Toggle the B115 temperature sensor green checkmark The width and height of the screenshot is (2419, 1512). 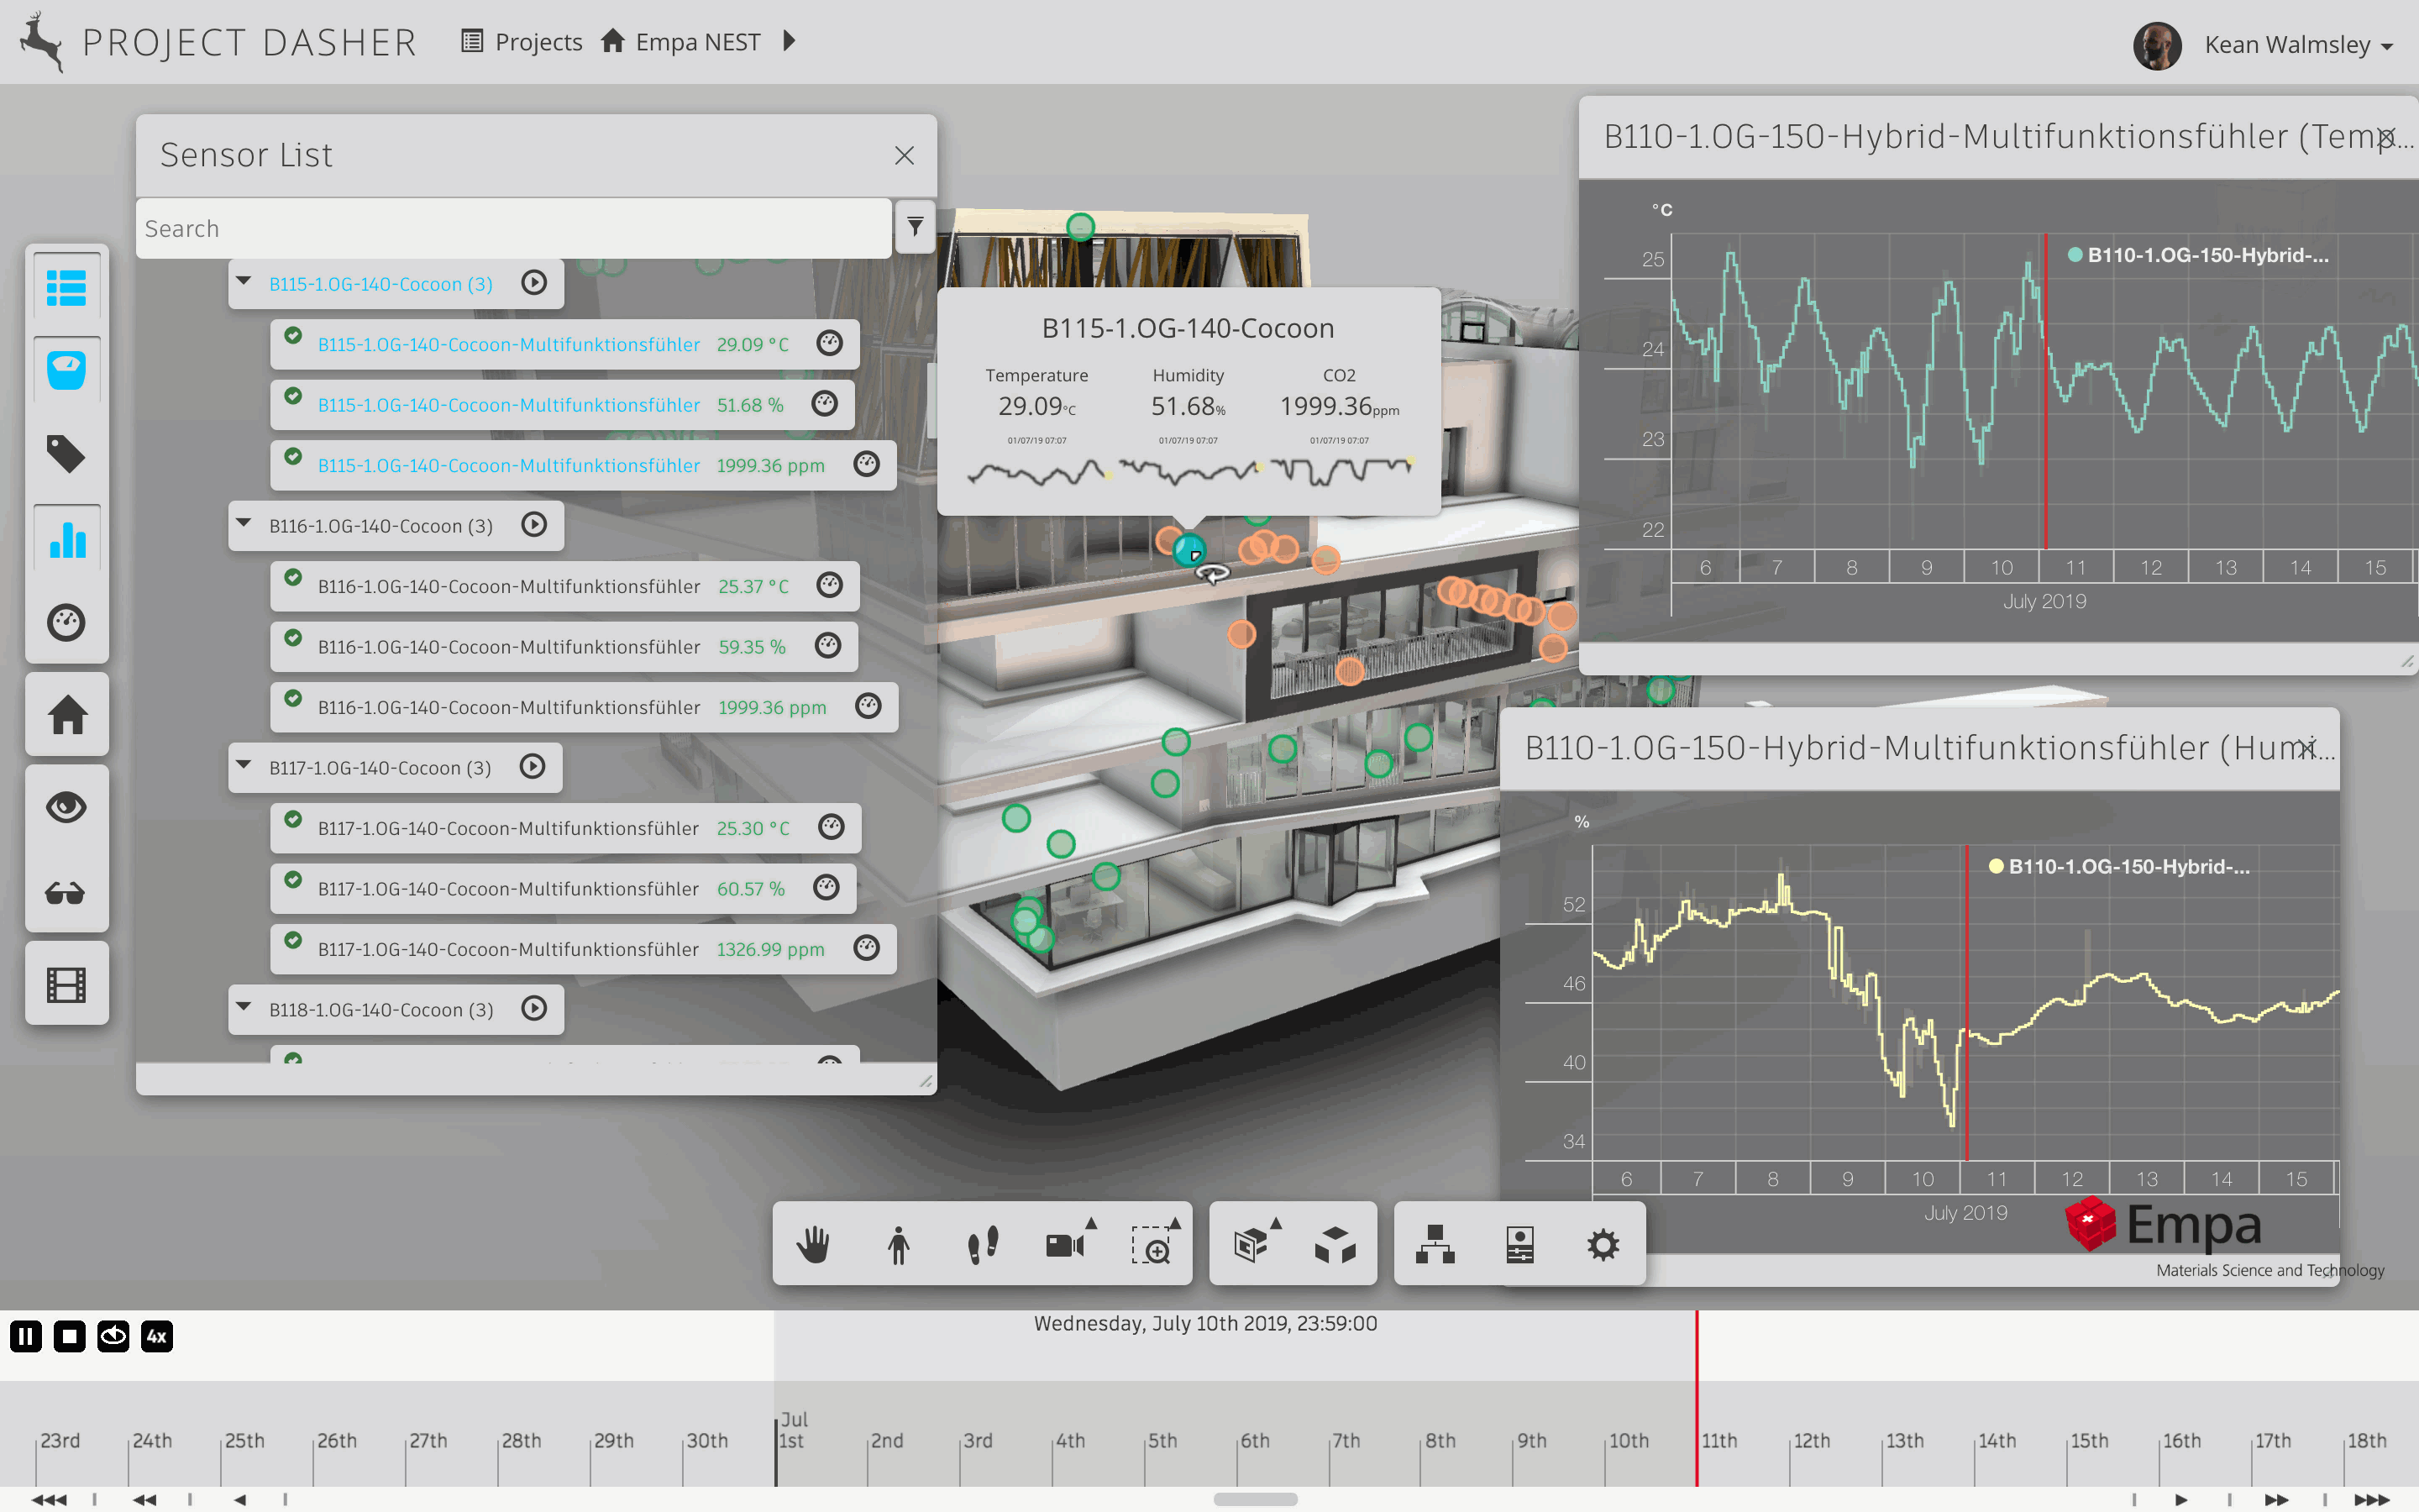point(293,336)
